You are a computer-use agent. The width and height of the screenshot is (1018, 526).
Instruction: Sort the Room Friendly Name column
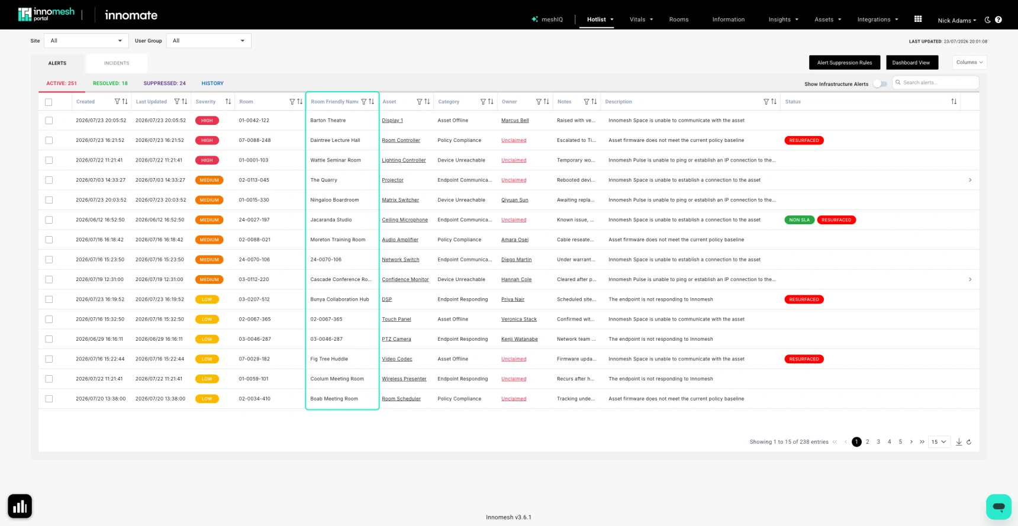click(x=372, y=102)
